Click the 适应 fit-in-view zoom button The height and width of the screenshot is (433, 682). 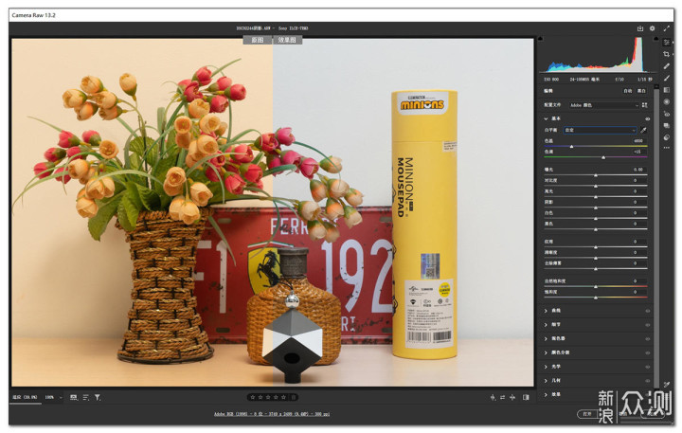point(25,397)
